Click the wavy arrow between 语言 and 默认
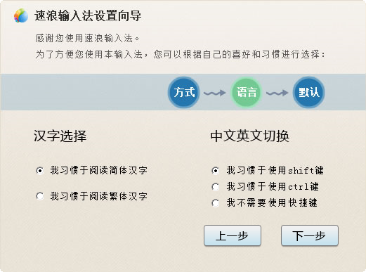This screenshot has height=272, width=366. click(277, 93)
